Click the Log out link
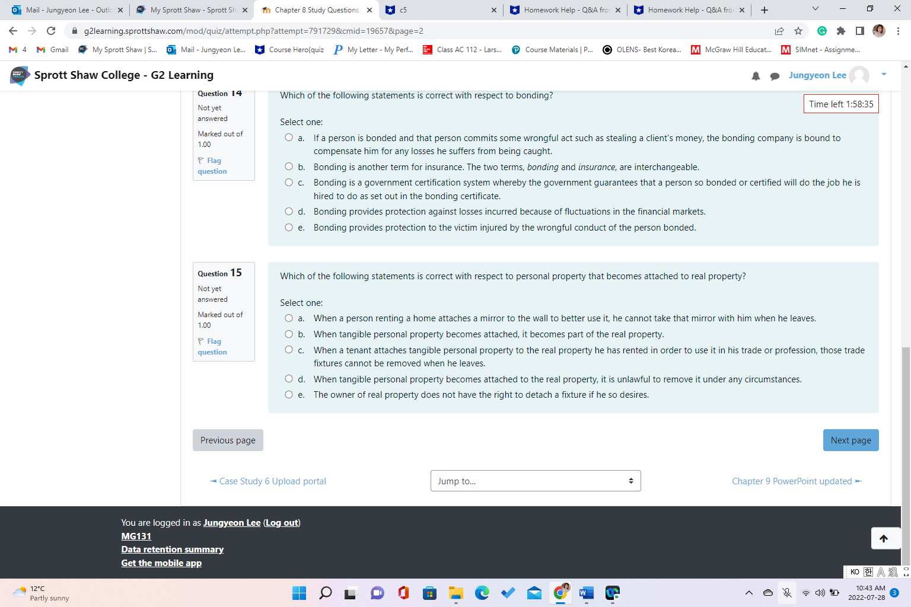The height and width of the screenshot is (607, 911). [x=281, y=522]
